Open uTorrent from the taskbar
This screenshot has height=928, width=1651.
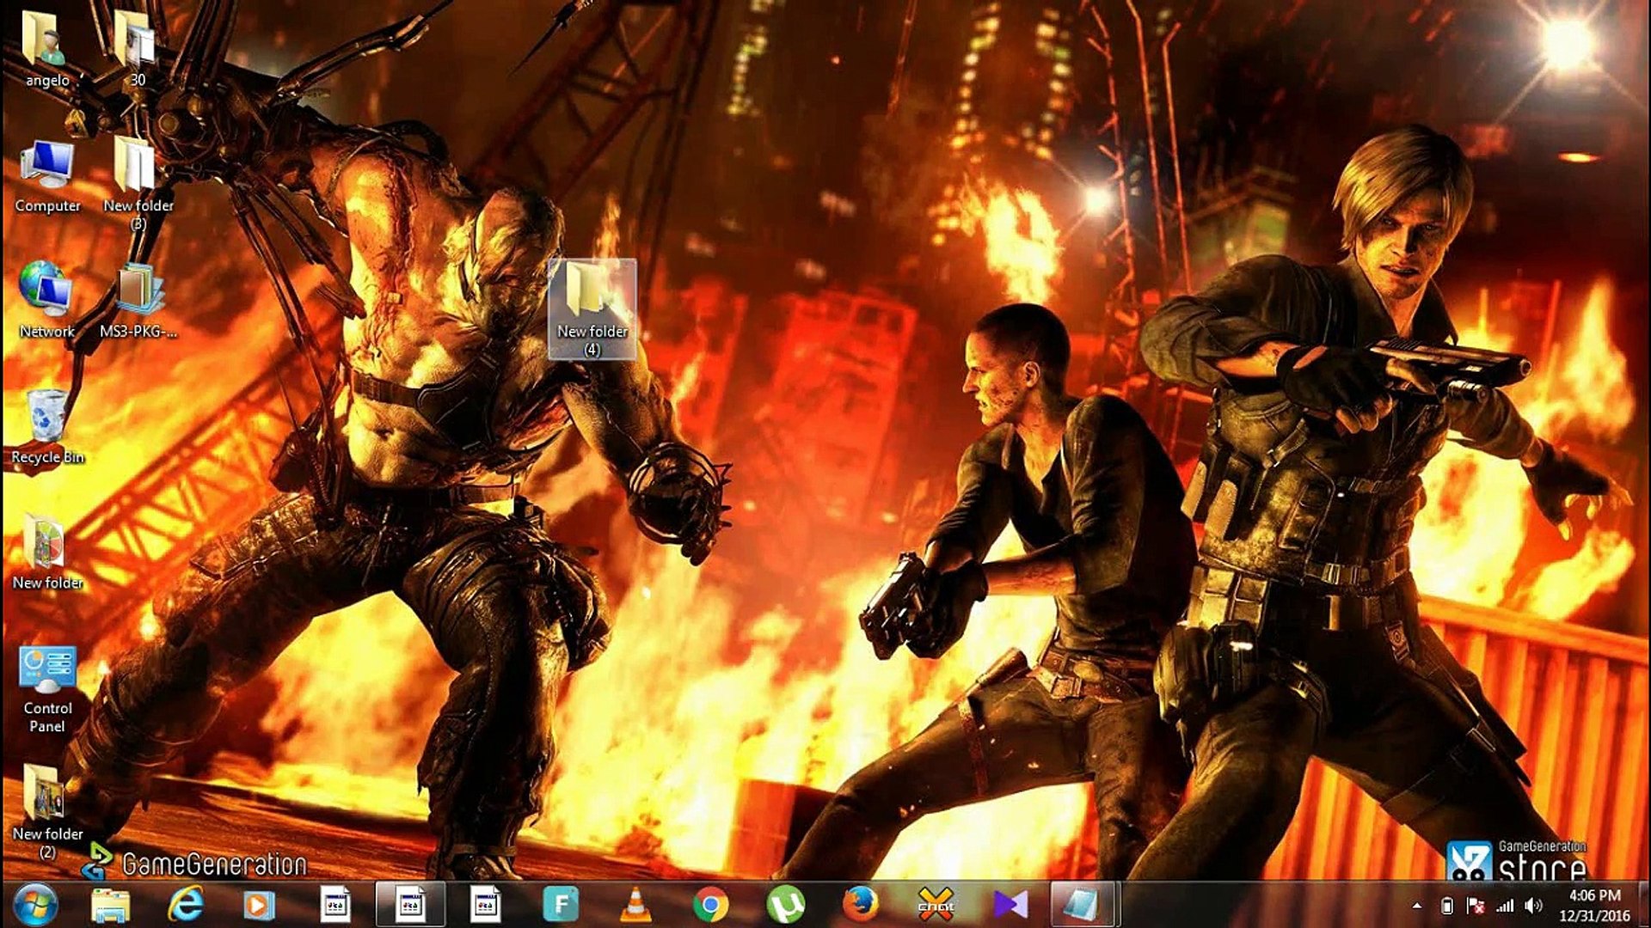pos(784,904)
